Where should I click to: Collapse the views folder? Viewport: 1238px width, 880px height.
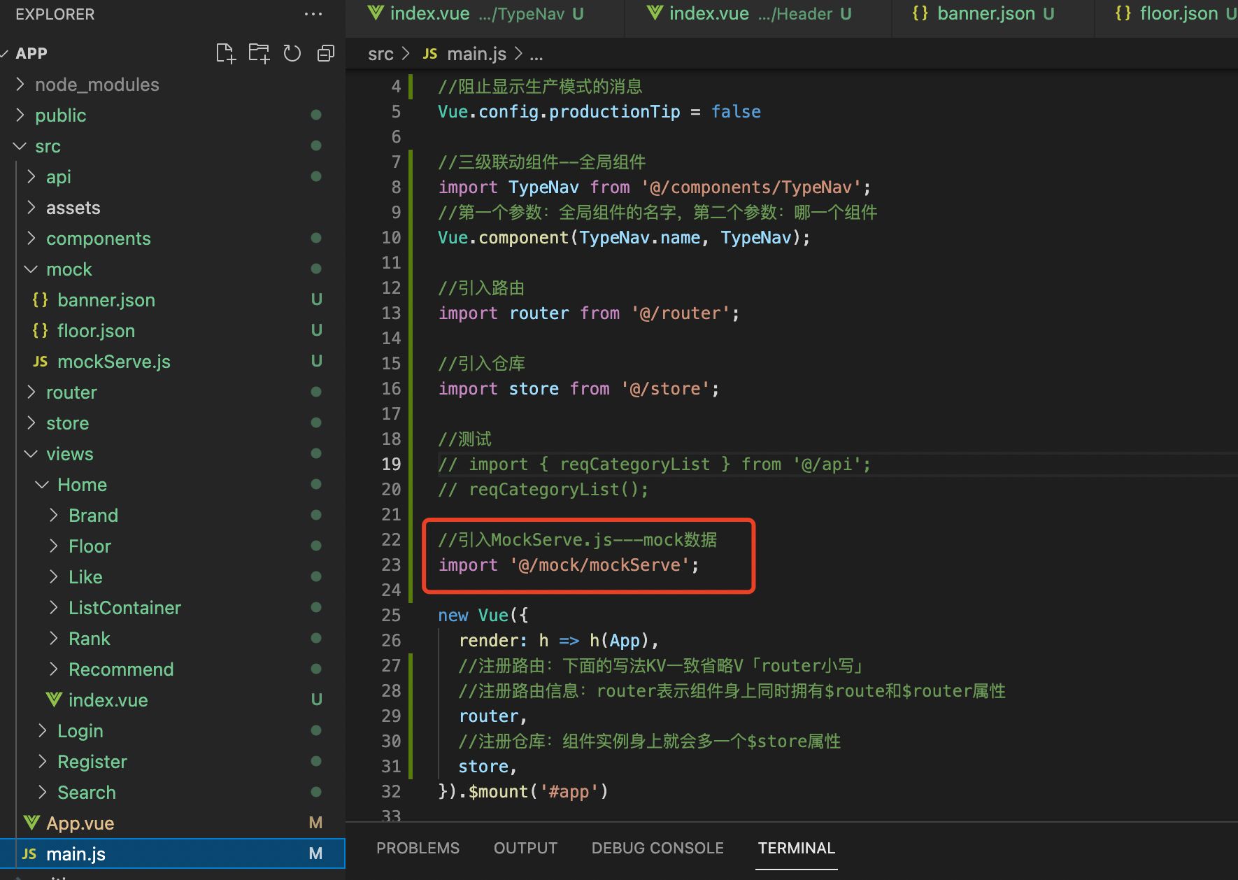tap(31, 454)
